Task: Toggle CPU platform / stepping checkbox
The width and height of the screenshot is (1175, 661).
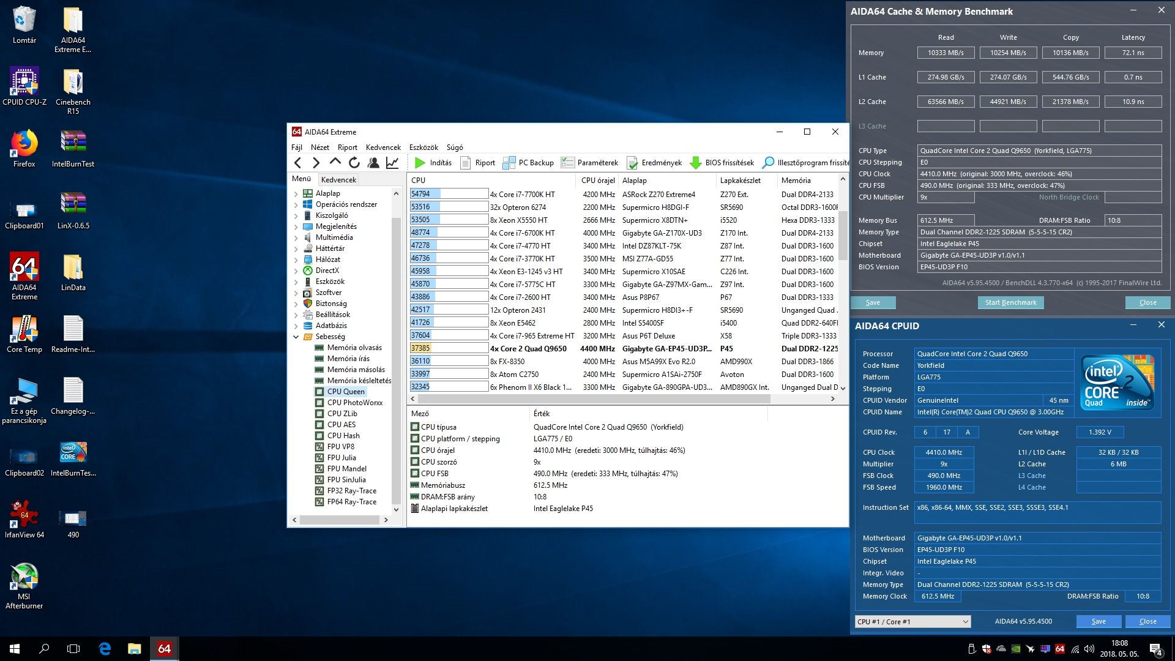Action: tap(415, 439)
